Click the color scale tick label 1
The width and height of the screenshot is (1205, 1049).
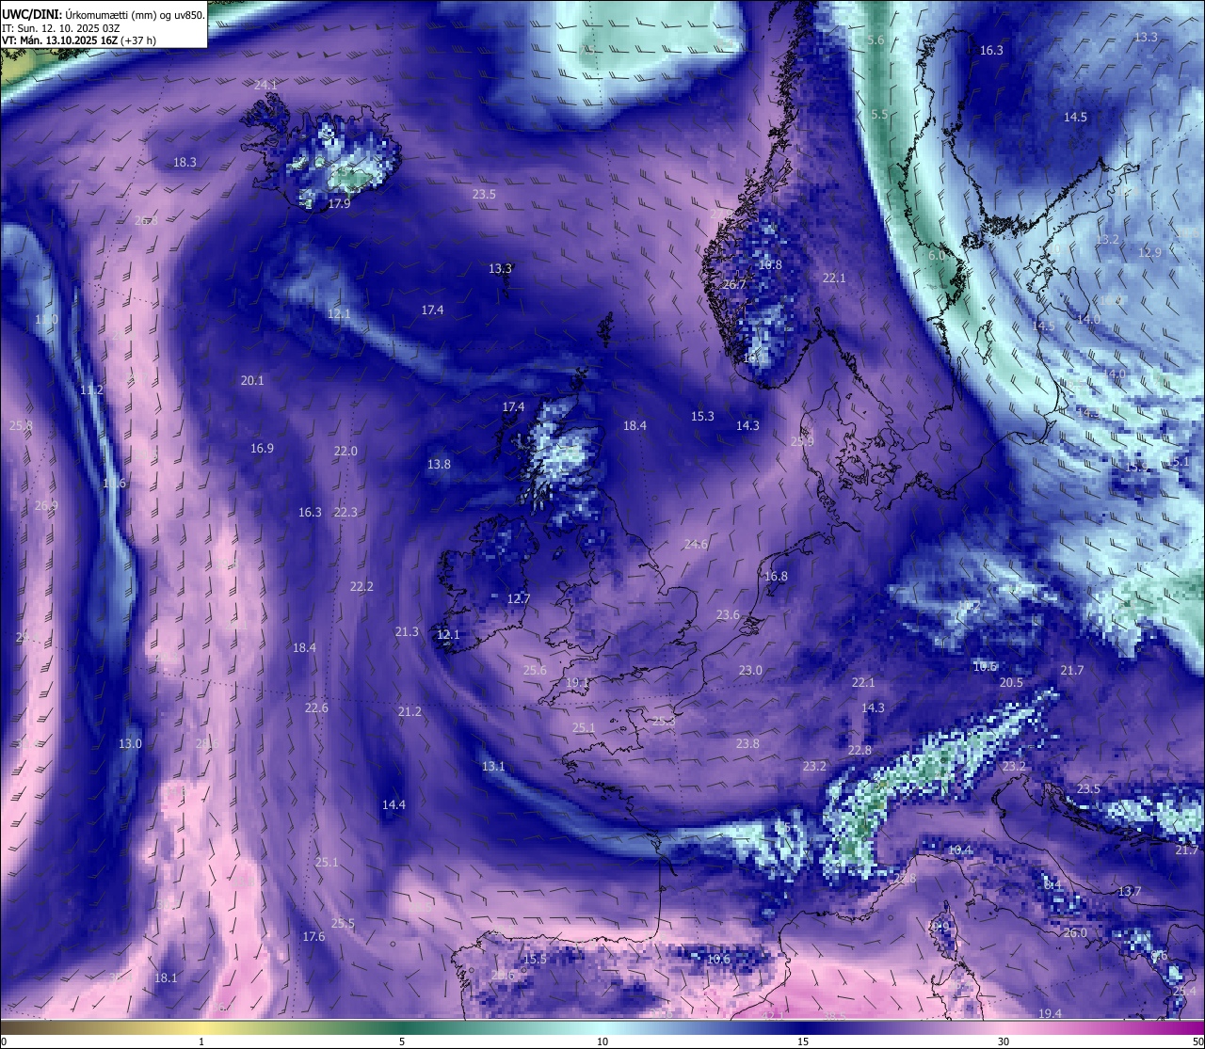tap(201, 1041)
